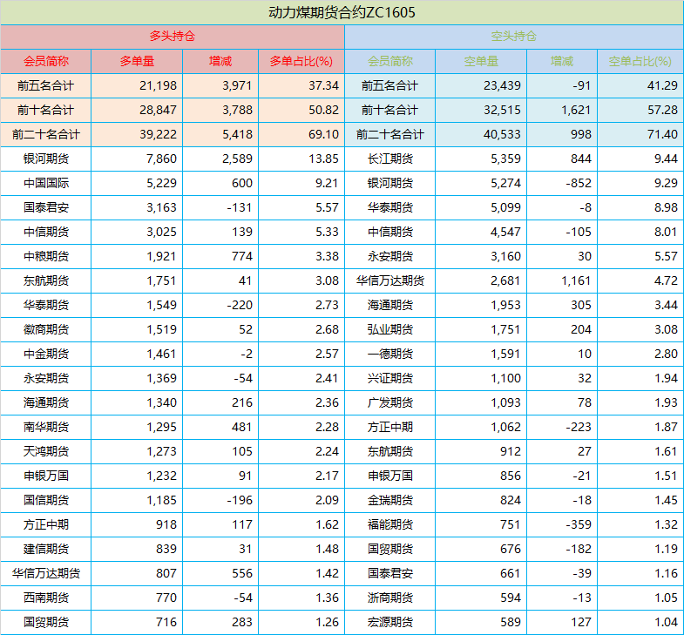Select the 71.40 short share cell
The width and height of the screenshot is (684, 635).
[x=640, y=134]
